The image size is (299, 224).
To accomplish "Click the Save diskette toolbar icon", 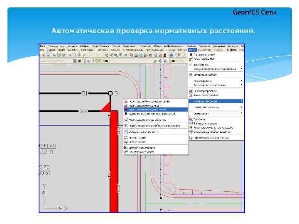I will [48, 55].
